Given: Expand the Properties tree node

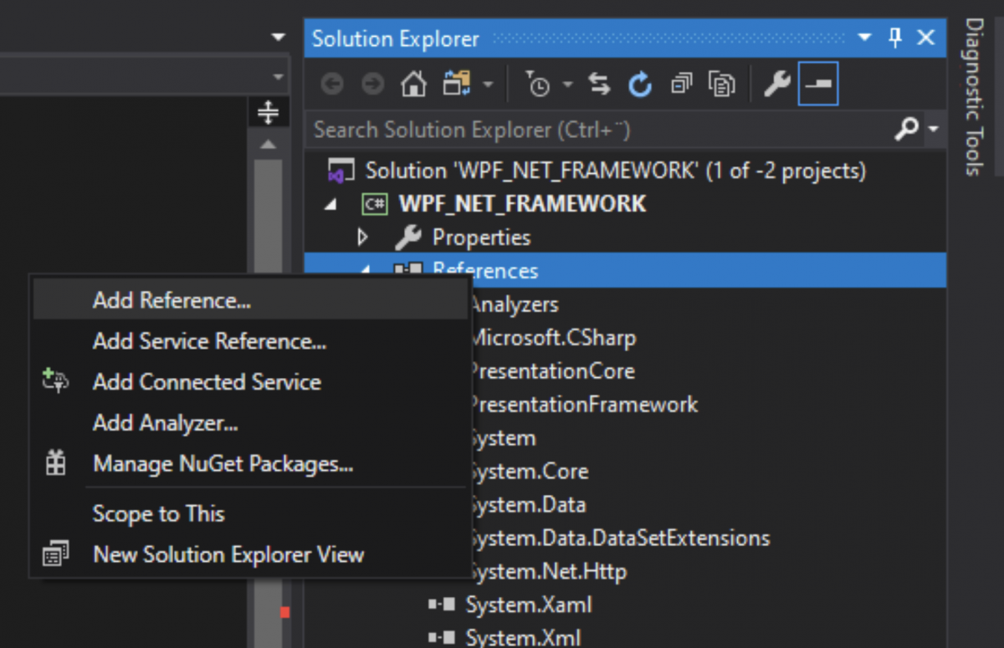Looking at the screenshot, I should [363, 237].
